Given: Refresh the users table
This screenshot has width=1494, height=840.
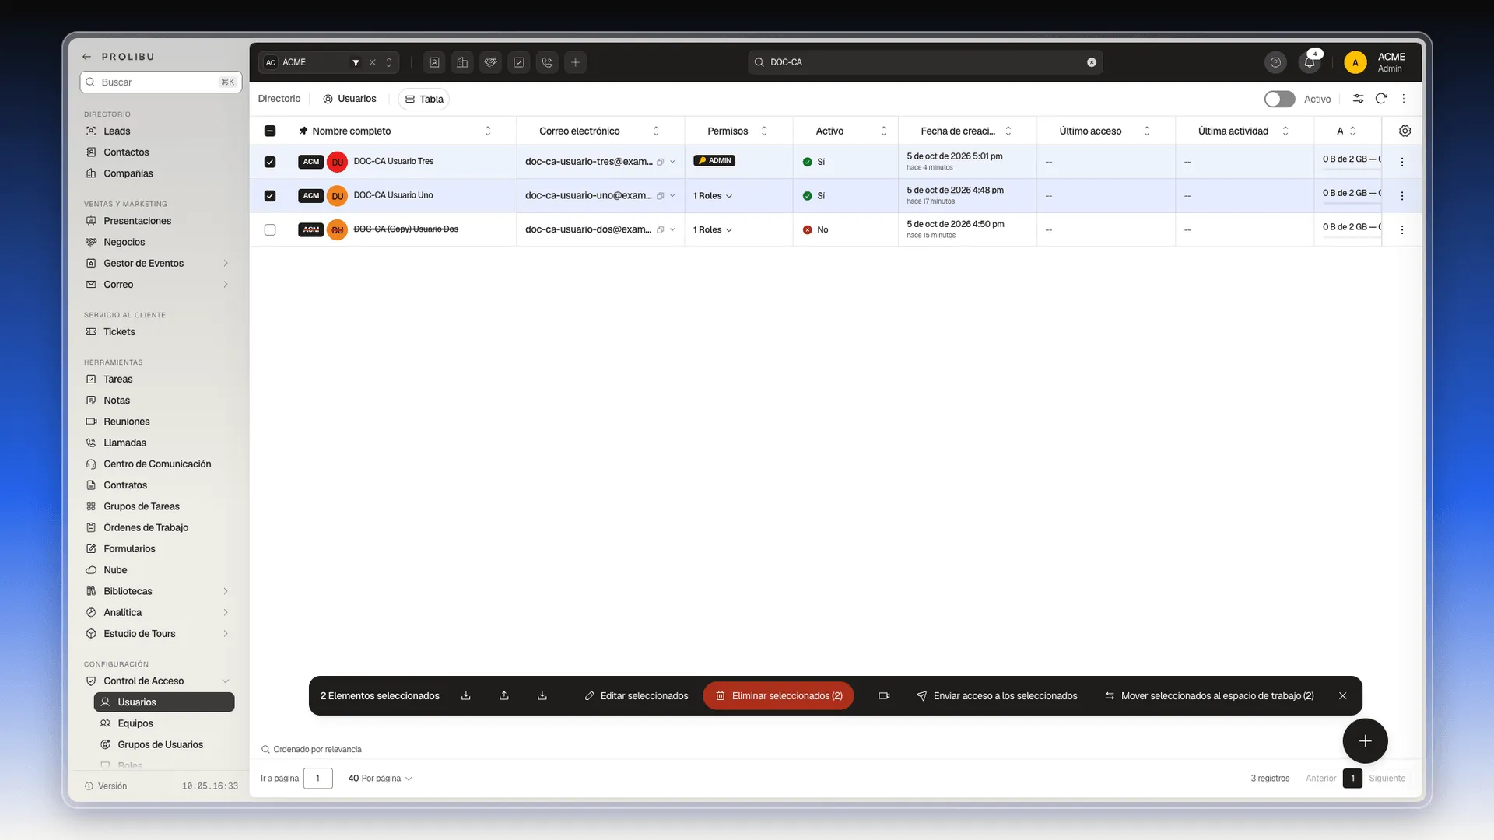Looking at the screenshot, I should tap(1381, 99).
